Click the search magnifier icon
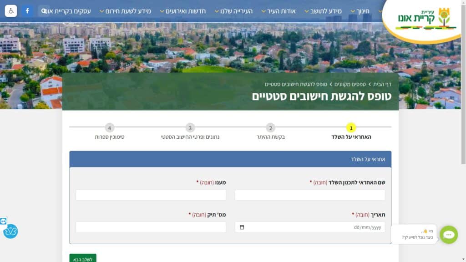 click(x=44, y=11)
